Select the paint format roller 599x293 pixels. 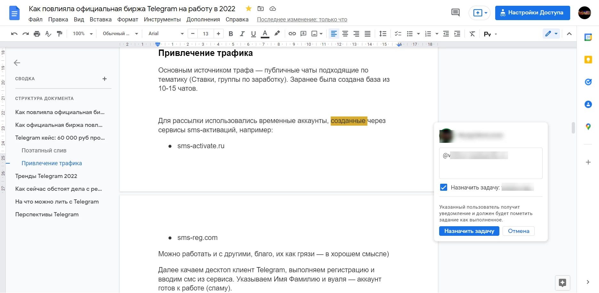tap(60, 34)
